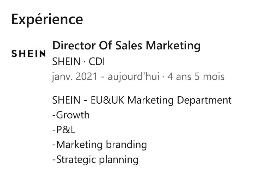Screen dimensions: 254x171
Task: Select the -Growth bullet line
Action: (x=71, y=115)
